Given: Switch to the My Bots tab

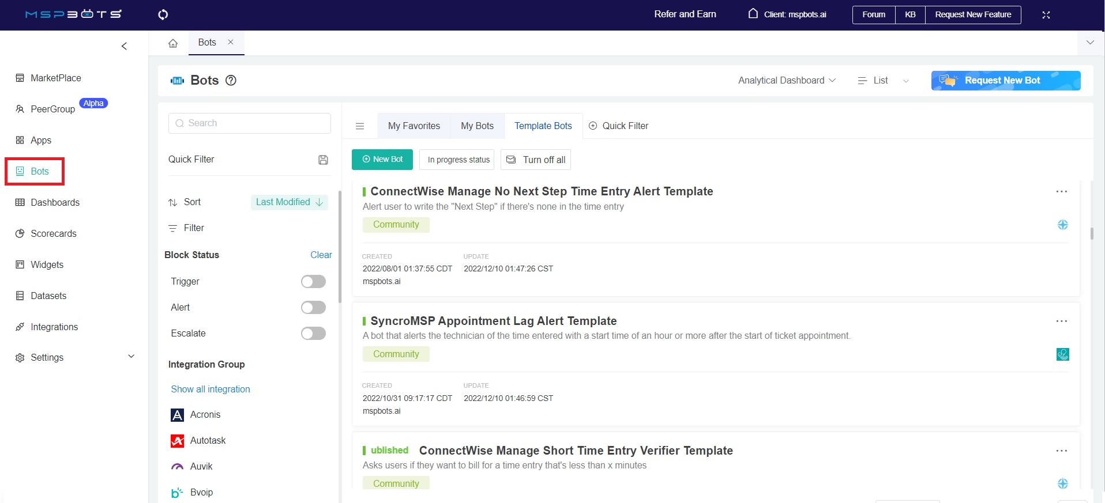Looking at the screenshot, I should (477, 126).
